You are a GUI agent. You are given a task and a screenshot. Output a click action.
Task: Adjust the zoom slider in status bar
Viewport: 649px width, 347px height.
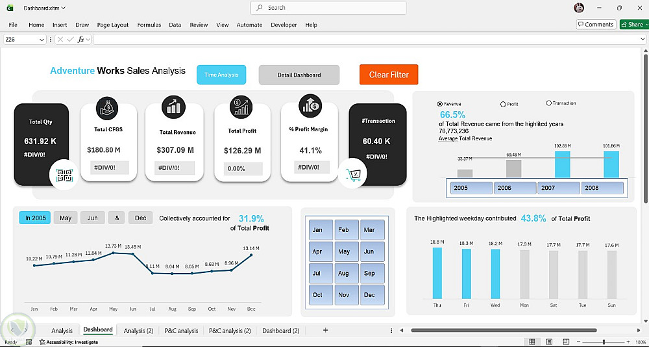tap(604, 342)
